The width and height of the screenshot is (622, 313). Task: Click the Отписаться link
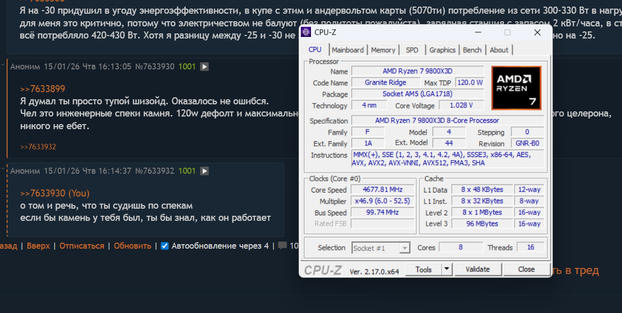point(82,246)
